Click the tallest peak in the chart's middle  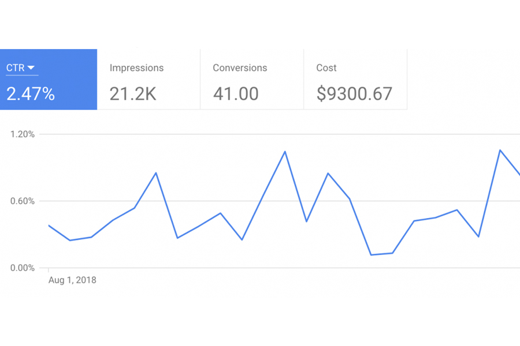[285, 152]
